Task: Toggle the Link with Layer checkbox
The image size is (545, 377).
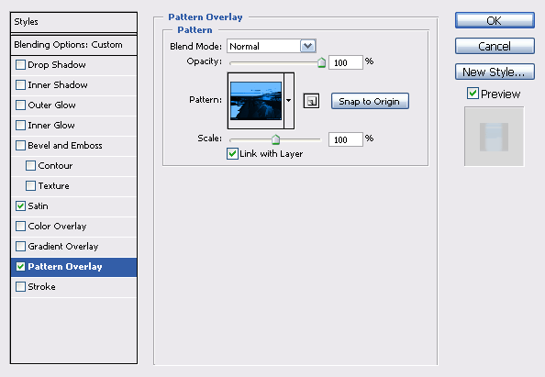Action: 232,153
